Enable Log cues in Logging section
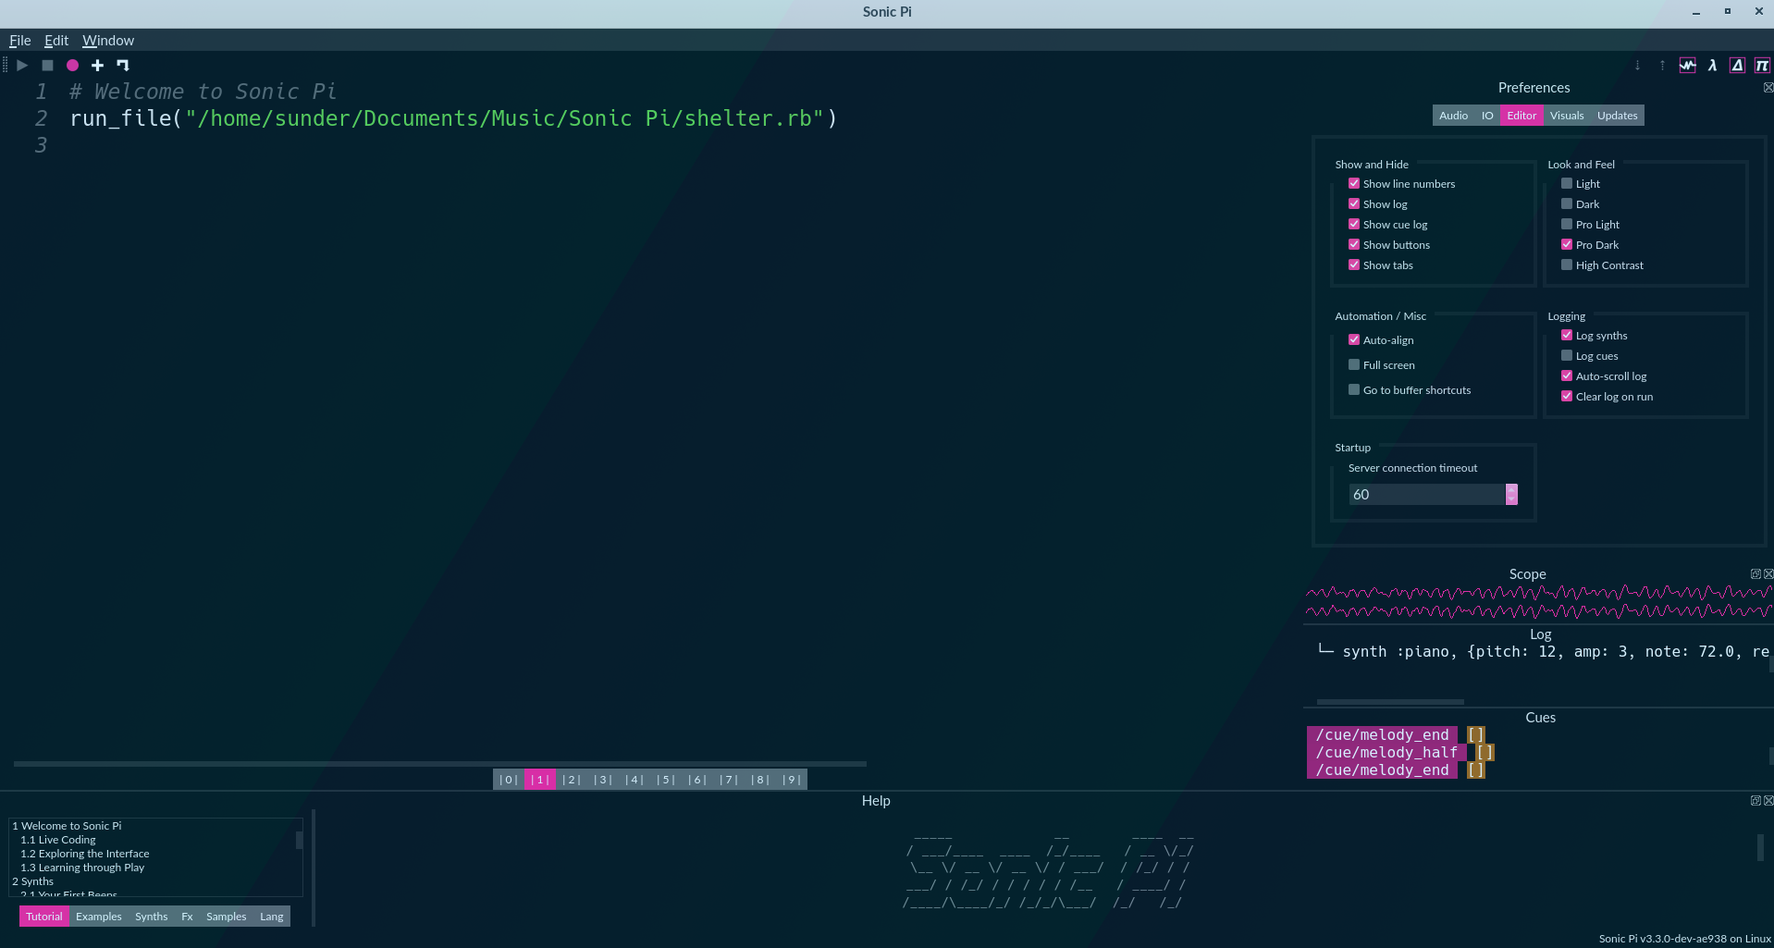The height and width of the screenshot is (948, 1774). click(1566, 355)
